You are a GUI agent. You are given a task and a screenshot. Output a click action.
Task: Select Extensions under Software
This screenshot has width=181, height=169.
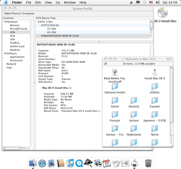[x=16, y=60]
